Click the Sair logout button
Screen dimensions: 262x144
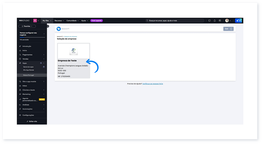(x=228, y=29)
